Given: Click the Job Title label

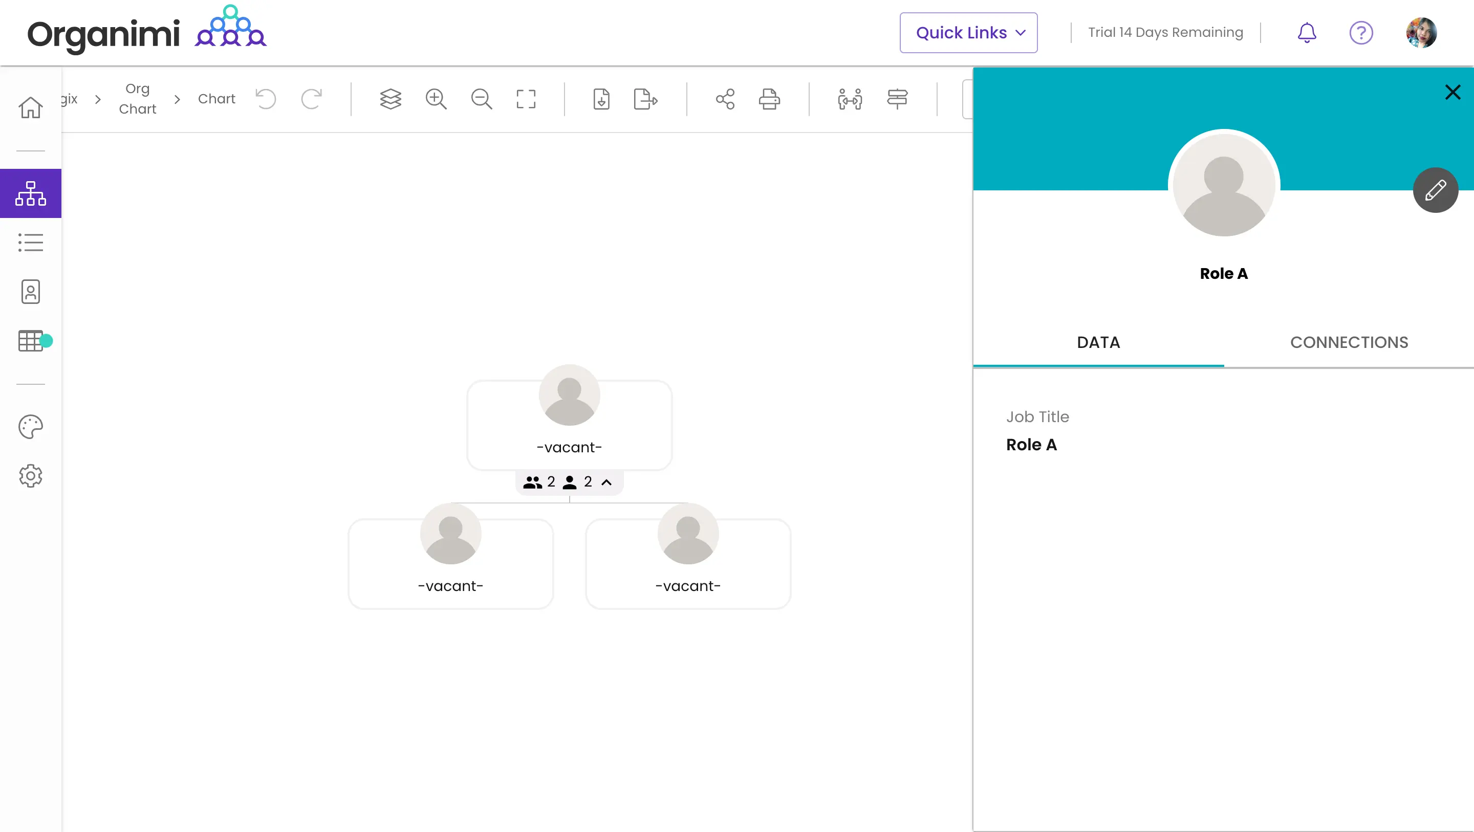Looking at the screenshot, I should (x=1037, y=417).
